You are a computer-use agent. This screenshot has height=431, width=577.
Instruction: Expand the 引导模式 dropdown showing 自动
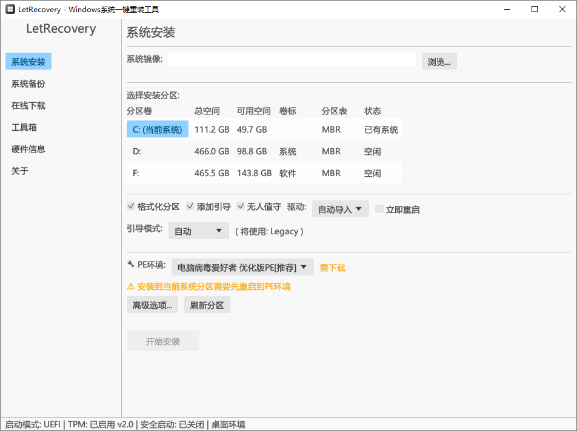198,231
